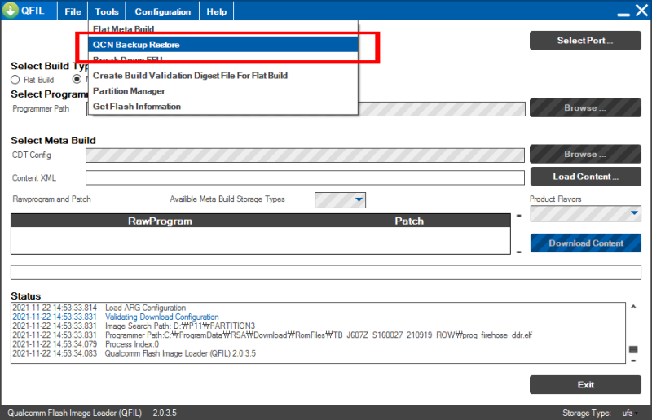Click Status log scroll down arrow
The height and width of the screenshot is (420, 652).
[x=633, y=361]
